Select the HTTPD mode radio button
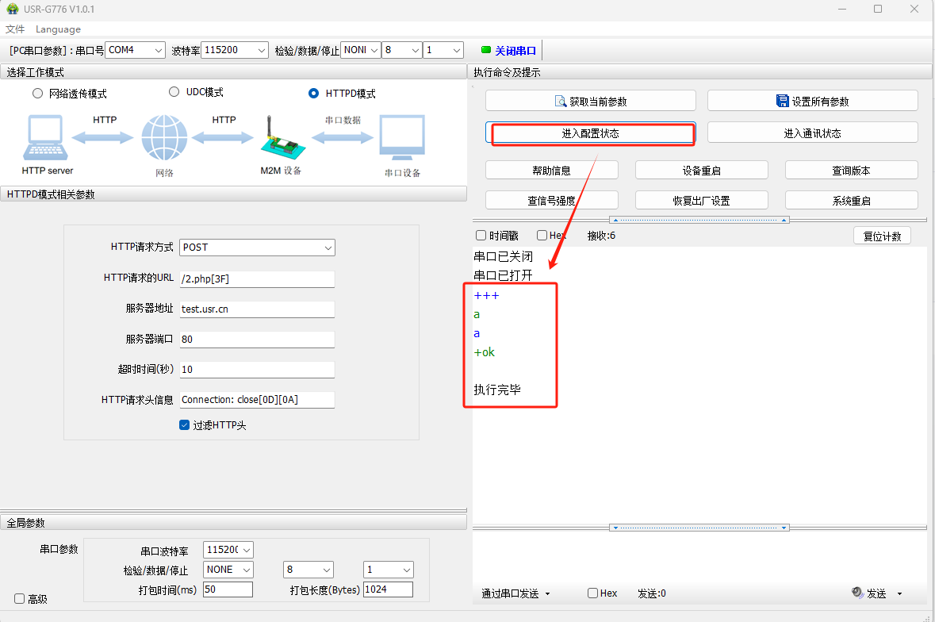 (314, 94)
